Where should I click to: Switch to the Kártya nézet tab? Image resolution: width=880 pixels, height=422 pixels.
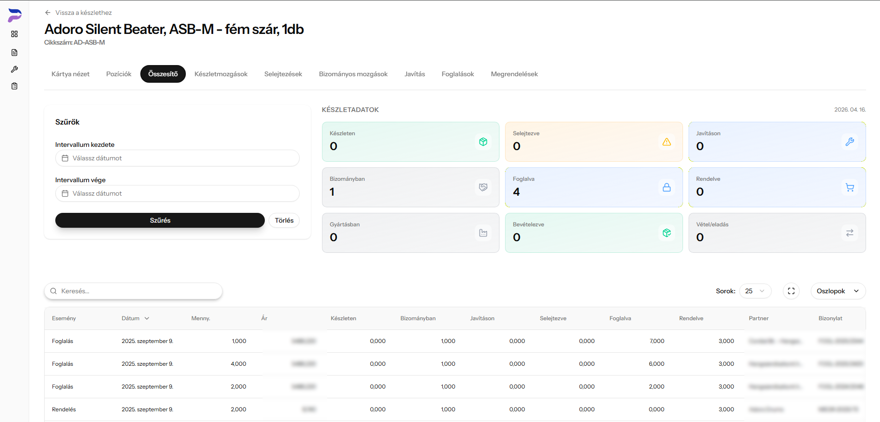(71, 74)
